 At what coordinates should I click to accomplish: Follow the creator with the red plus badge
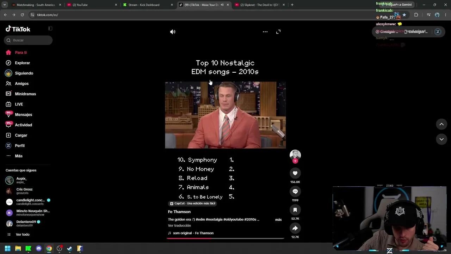(x=295, y=161)
